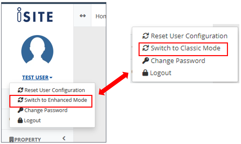Click the iSITE logo
Image resolution: width=241 pixels, height=144 pixels.
[35, 15]
